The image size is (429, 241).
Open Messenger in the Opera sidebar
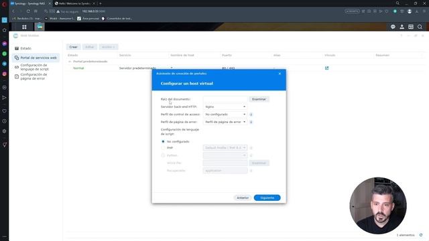coord(5,44)
